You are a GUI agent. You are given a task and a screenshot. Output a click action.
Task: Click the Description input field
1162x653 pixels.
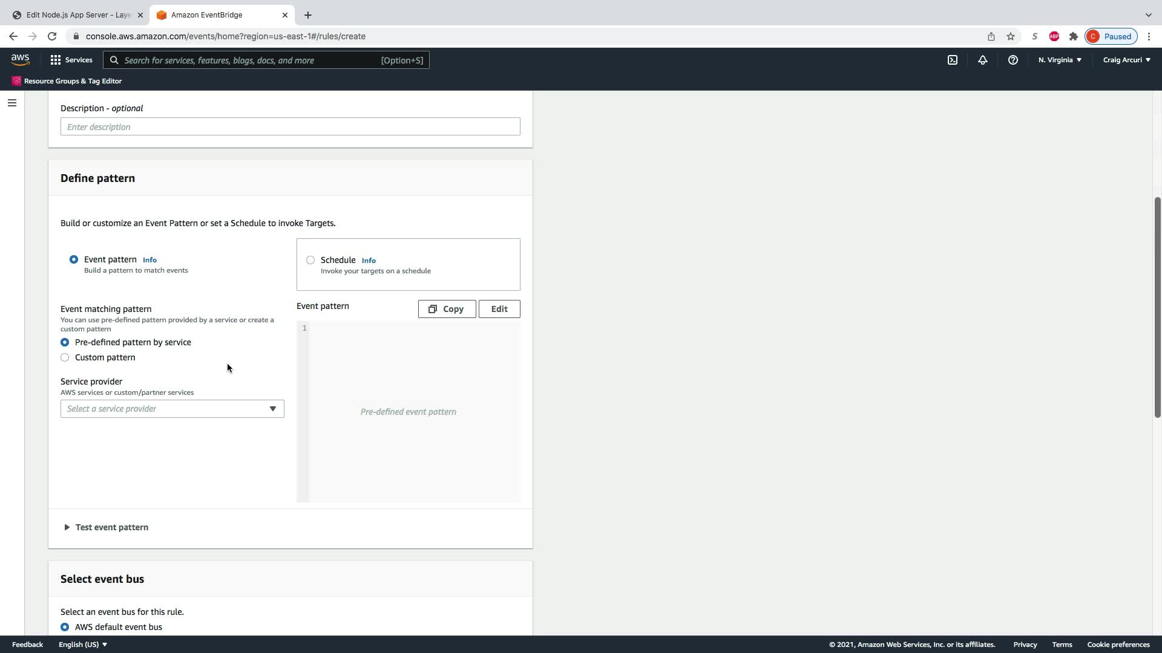pyautogui.click(x=290, y=126)
